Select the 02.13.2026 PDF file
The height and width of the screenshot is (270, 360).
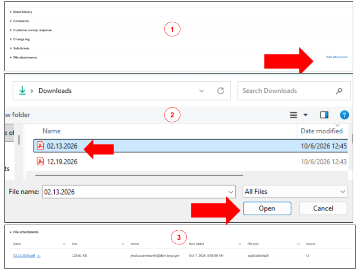pos(190,146)
